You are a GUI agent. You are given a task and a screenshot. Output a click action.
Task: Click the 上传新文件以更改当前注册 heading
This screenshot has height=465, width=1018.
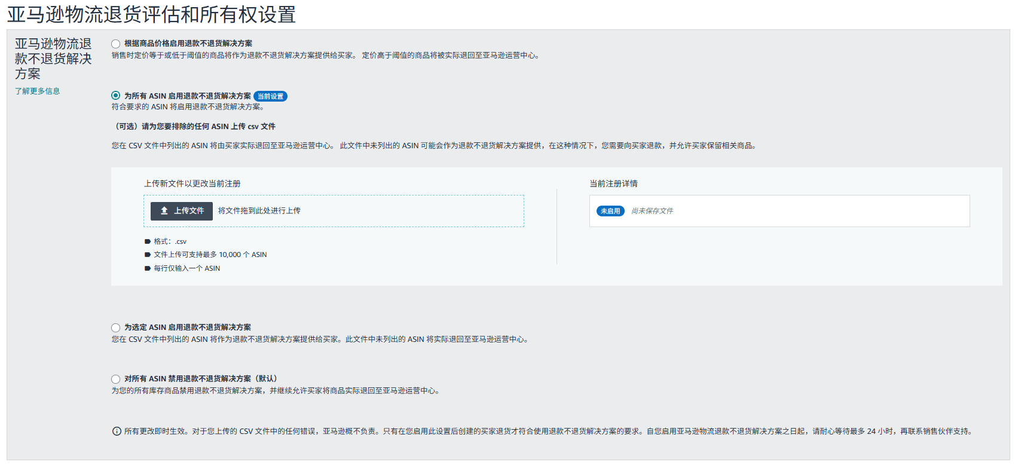(192, 184)
